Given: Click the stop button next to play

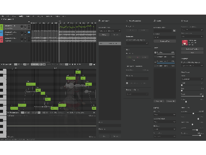Looking at the screenshot, I should 73,65.
